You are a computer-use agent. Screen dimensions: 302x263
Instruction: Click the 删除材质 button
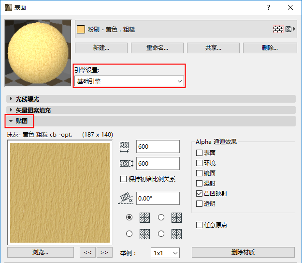point(243,252)
